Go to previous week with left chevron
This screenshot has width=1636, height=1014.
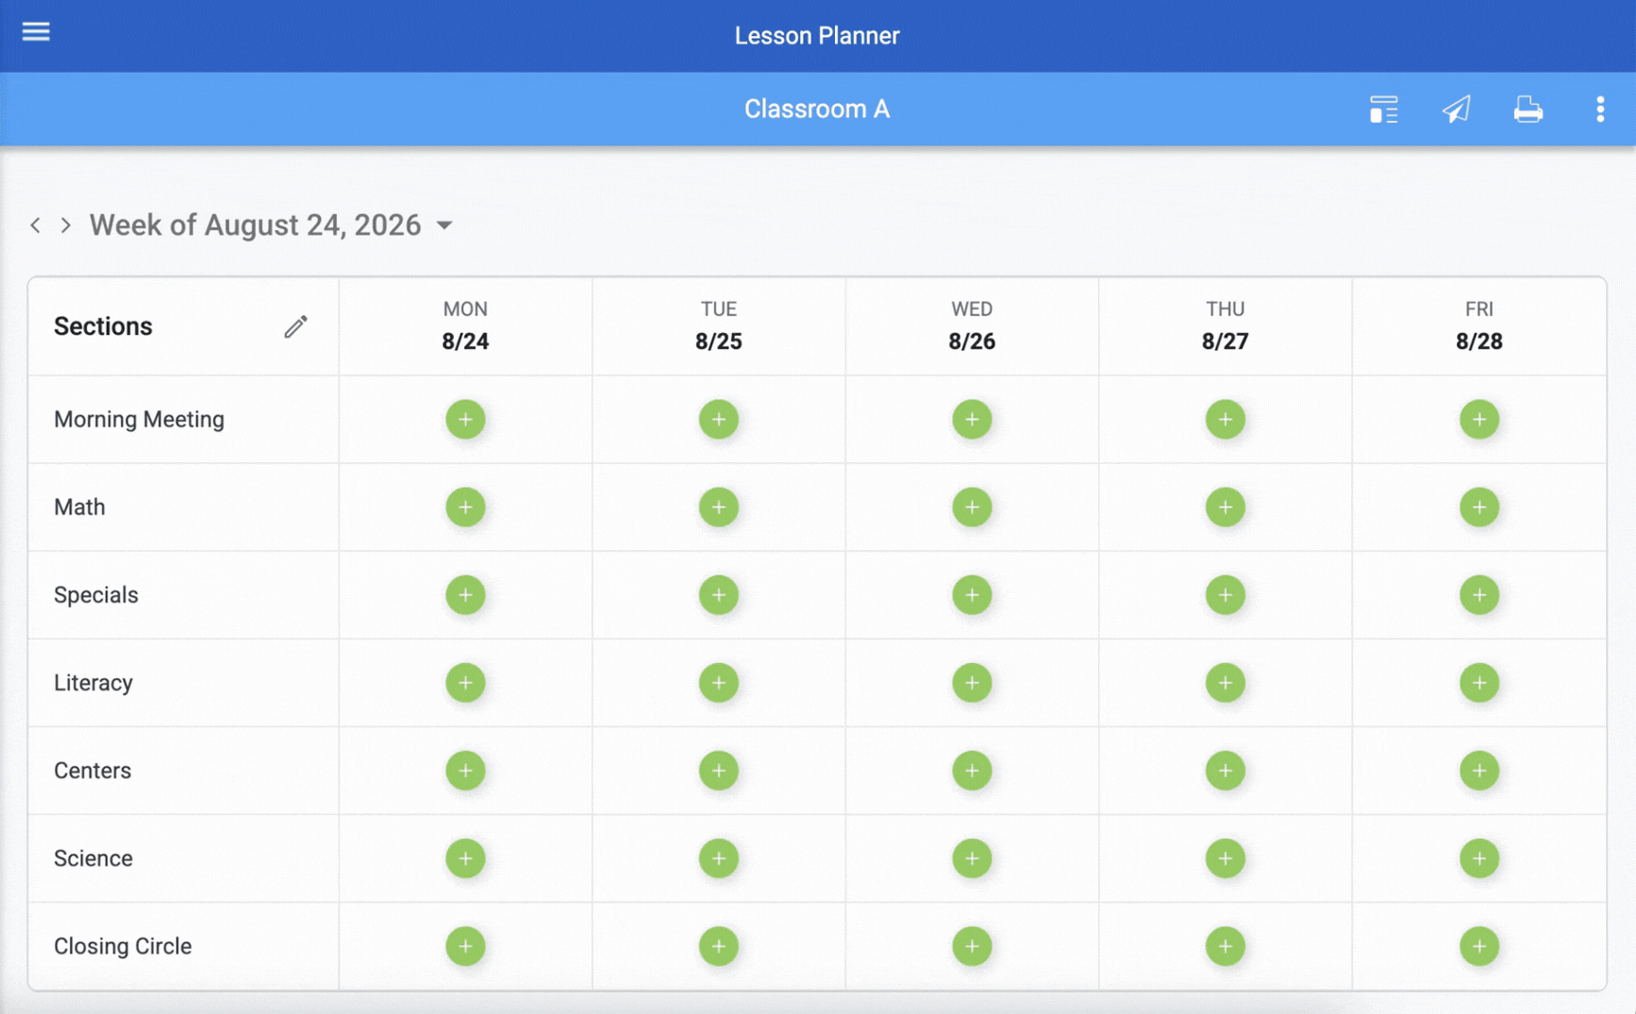pyautogui.click(x=36, y=225)
